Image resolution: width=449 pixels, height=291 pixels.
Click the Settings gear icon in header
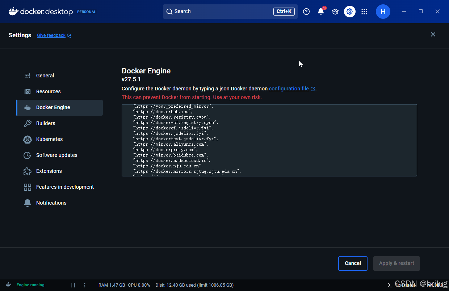click(x=350, y=12)
